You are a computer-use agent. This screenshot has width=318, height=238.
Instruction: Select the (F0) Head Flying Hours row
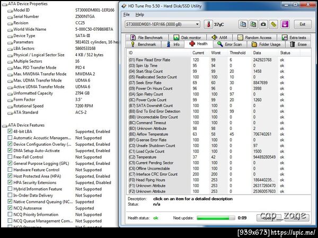pos(218,180)
